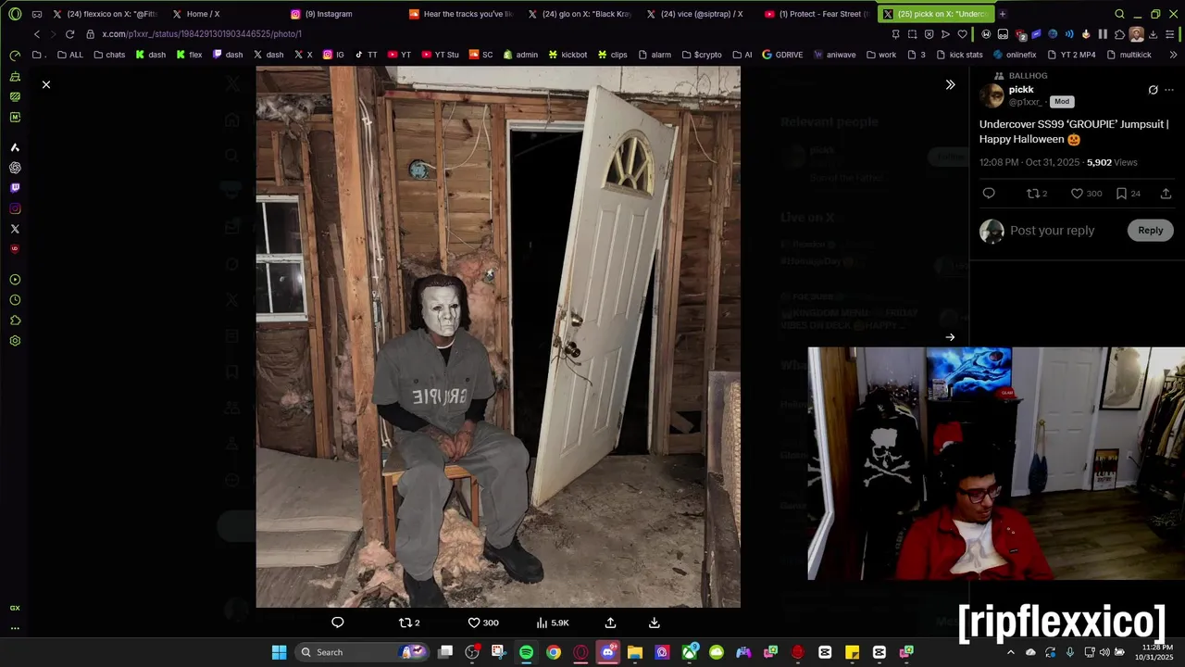Toggle the bookmark icon showing 24
This screenshot has height=667, width=1185.
[1121, 194]
